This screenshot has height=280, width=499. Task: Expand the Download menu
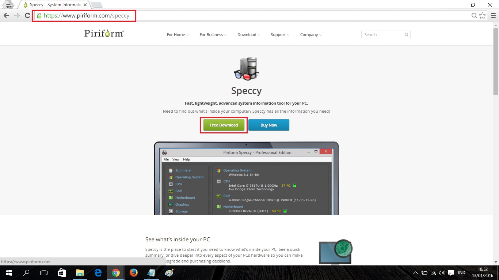pos(248,35)
